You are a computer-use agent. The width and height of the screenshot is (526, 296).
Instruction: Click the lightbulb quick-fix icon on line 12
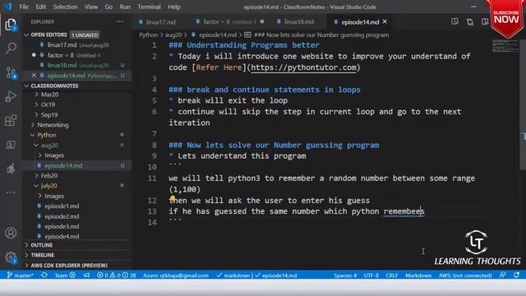173,199
